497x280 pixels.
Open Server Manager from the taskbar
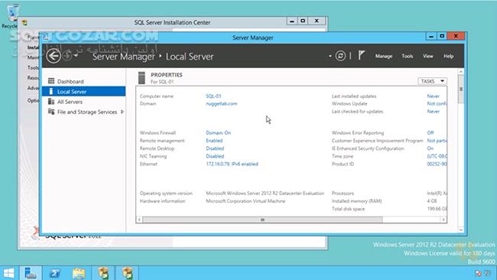coord(31,273)
